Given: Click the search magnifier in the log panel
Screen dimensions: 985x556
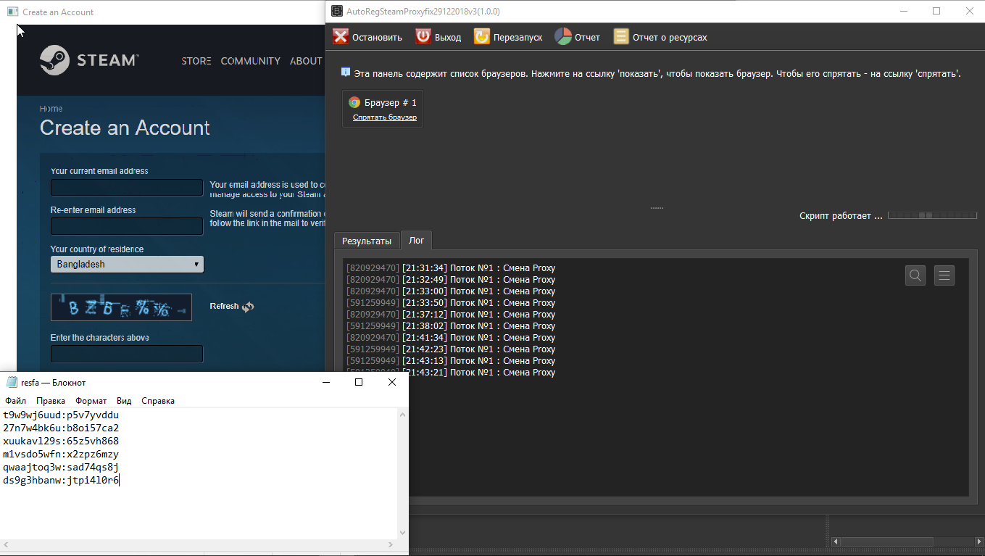Looking at the screenshot, I should (x=915, y=275).
